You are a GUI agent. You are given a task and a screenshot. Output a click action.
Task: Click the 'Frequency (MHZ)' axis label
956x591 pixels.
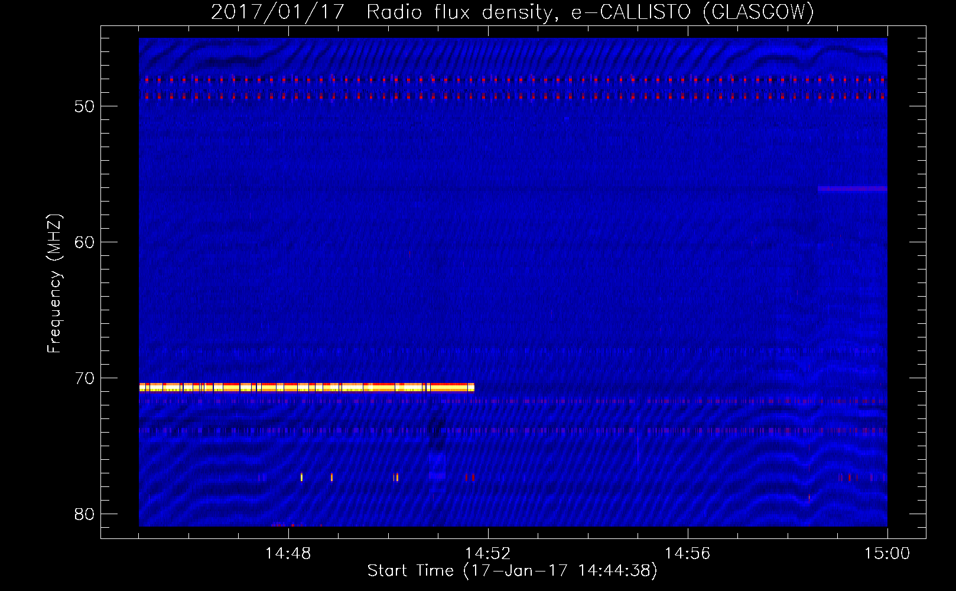coord(54,284)
